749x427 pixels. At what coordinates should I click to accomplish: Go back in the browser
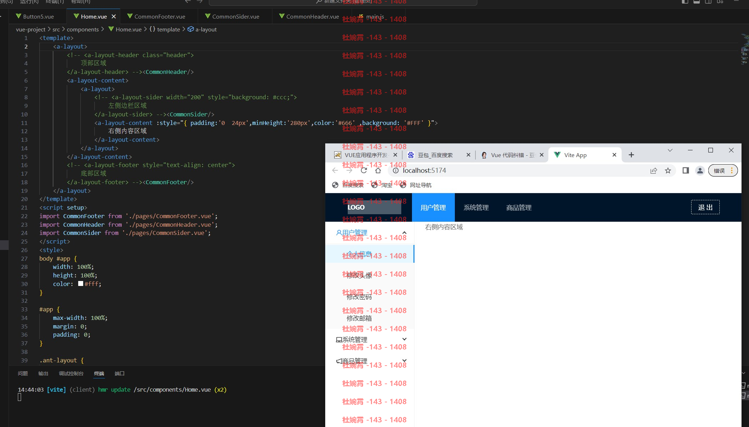335,170
